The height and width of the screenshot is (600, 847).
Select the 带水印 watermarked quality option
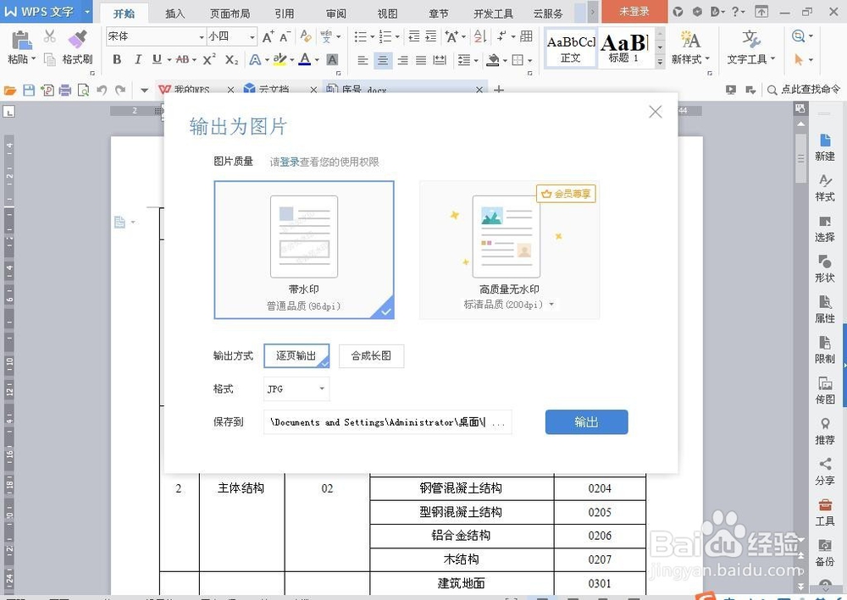304,250
